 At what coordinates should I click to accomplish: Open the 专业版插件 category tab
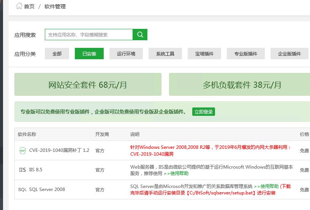point(245,54)
